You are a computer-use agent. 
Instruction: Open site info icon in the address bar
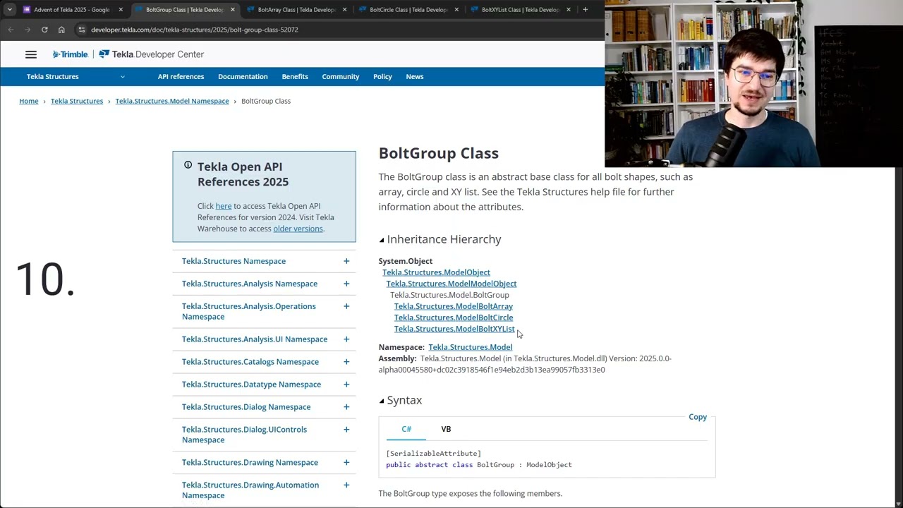tap(82, 30)
